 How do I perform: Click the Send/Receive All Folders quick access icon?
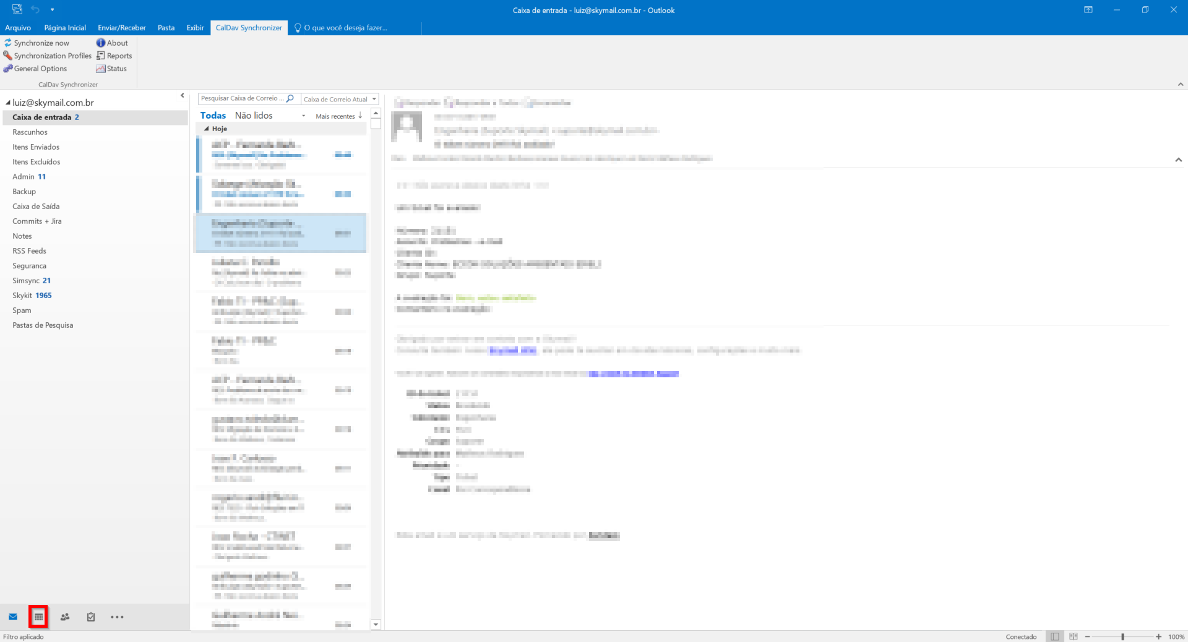[17, 9]
